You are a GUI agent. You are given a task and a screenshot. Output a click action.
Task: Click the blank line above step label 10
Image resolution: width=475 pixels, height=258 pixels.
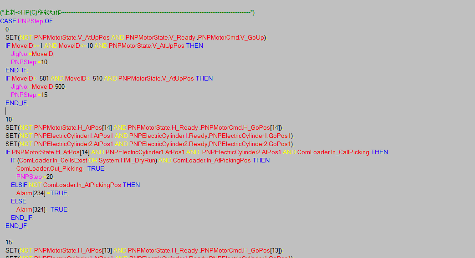click(46, 111)
